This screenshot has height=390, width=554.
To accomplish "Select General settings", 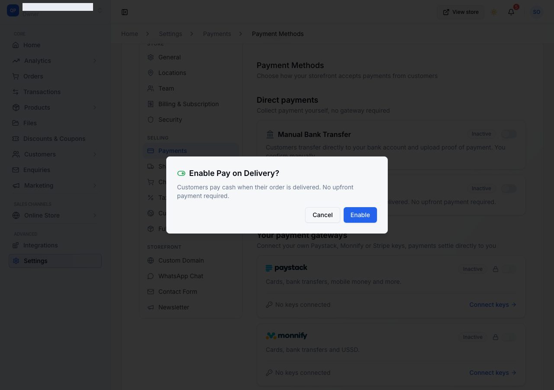I will 191,57.
